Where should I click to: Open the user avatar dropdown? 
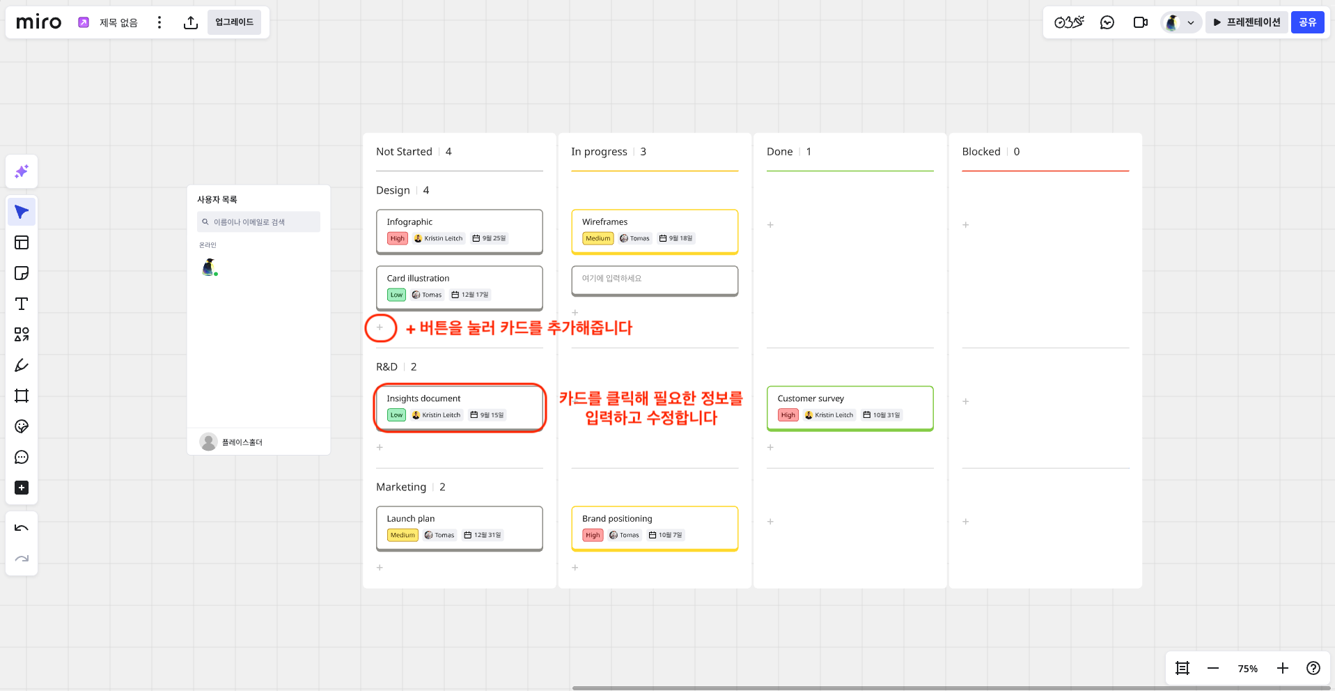coord(1180,22)
